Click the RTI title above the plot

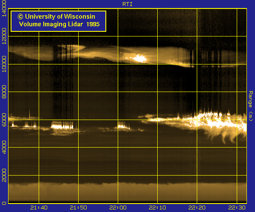(x=127, y=4)
